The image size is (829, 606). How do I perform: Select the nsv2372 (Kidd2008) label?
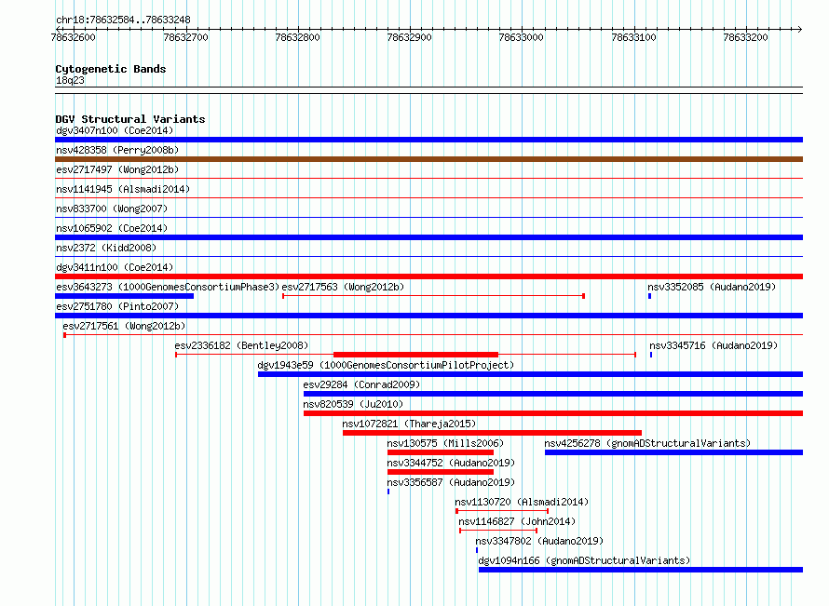pyautogui.click(x=106, y=248)
